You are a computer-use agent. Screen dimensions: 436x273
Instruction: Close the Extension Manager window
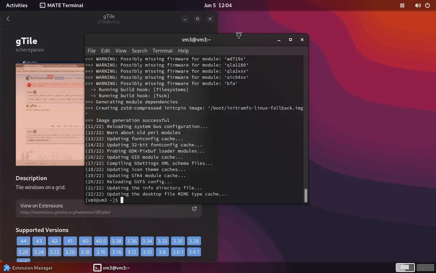tap(210, 19)
